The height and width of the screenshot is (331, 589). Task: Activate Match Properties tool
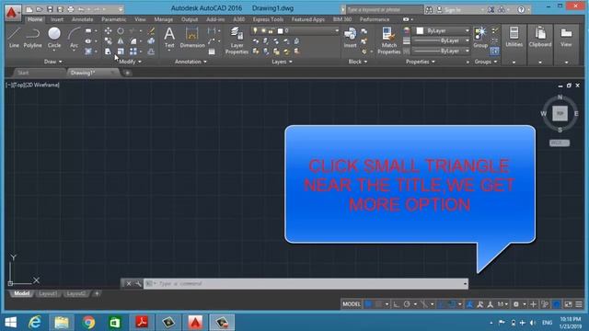(x=388, y=40)
